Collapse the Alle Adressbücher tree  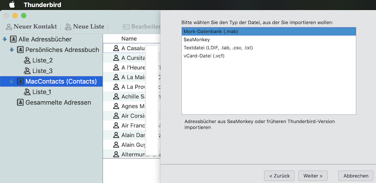4,39
